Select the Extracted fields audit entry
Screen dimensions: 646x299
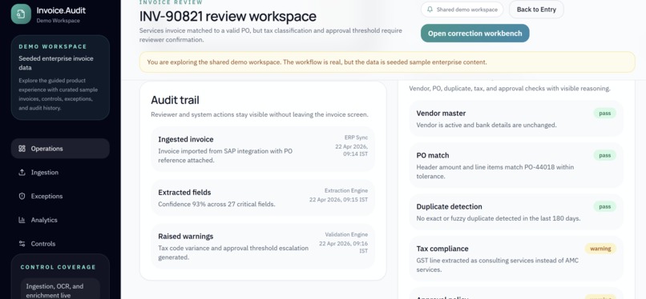tap(263, 197)
